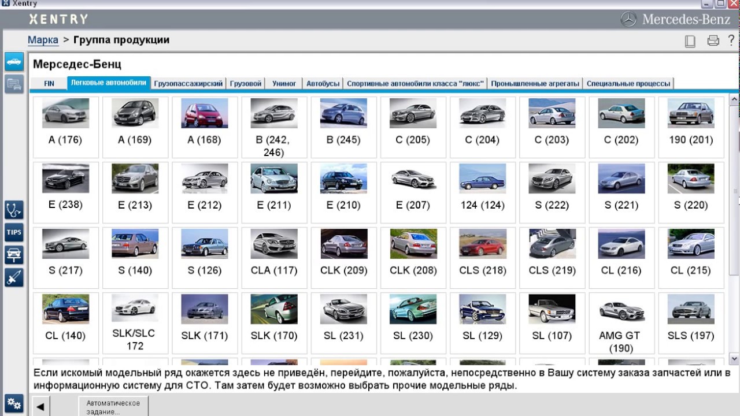Select the CL (216) model tile
The height and width of the screenshot is (416, 740).
[622, 258]
